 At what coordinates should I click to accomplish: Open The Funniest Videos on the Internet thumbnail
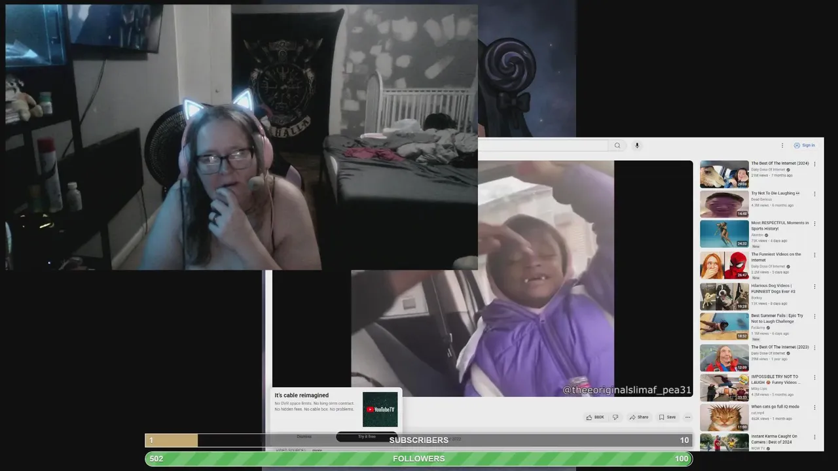click(724, 265)
